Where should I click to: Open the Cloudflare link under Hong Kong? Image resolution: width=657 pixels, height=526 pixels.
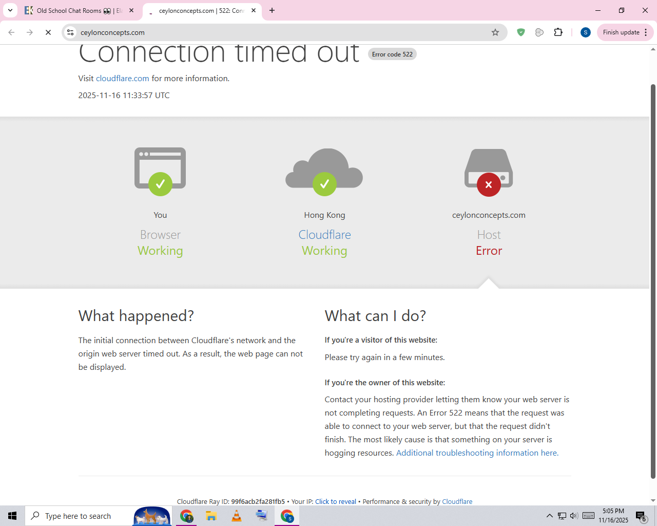click(325, 235)
